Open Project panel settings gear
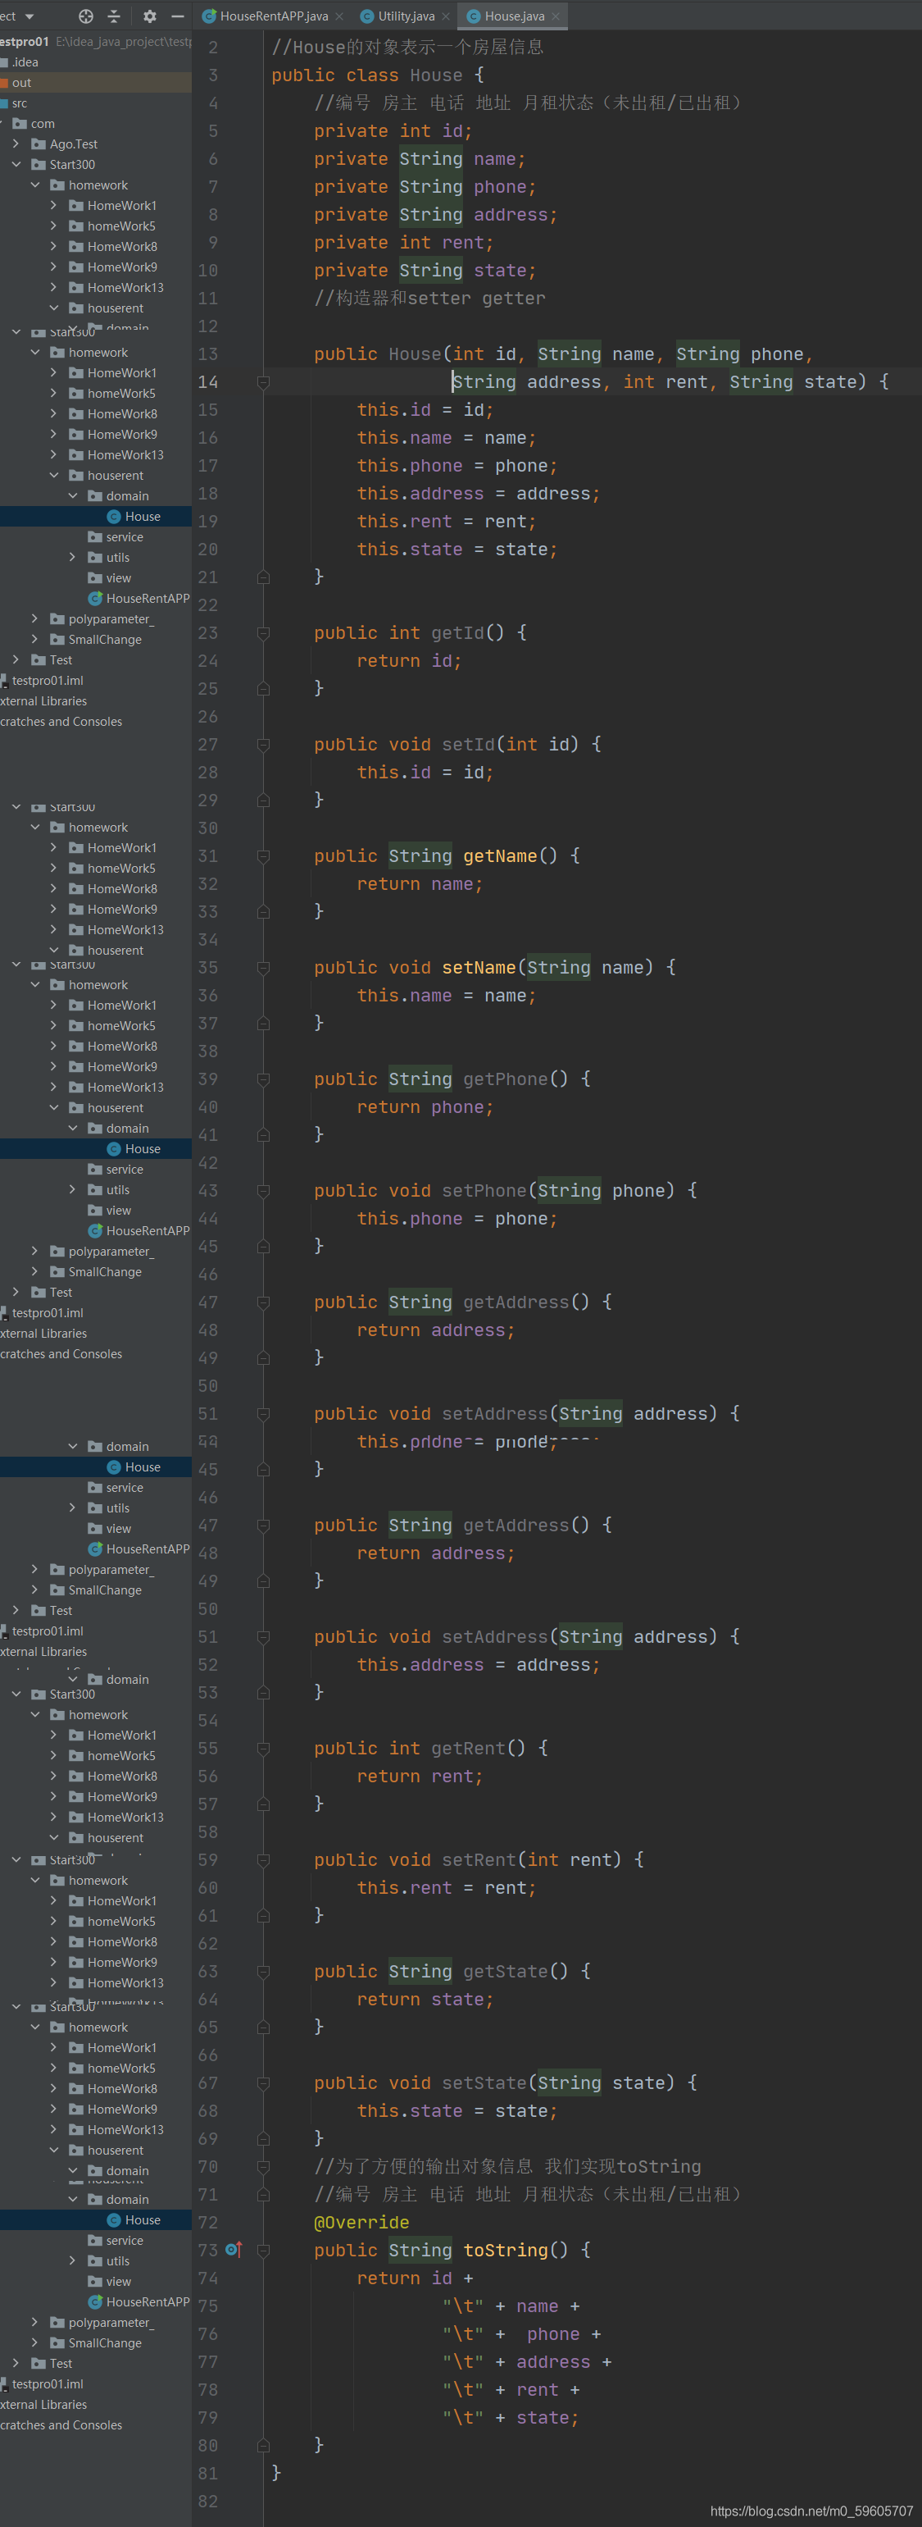This screenshot has width=922, height=2527. coord(150,16)
